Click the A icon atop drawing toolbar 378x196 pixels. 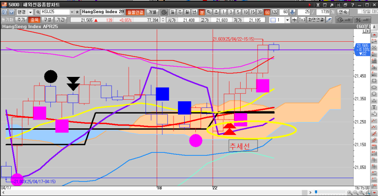point(374,26)
